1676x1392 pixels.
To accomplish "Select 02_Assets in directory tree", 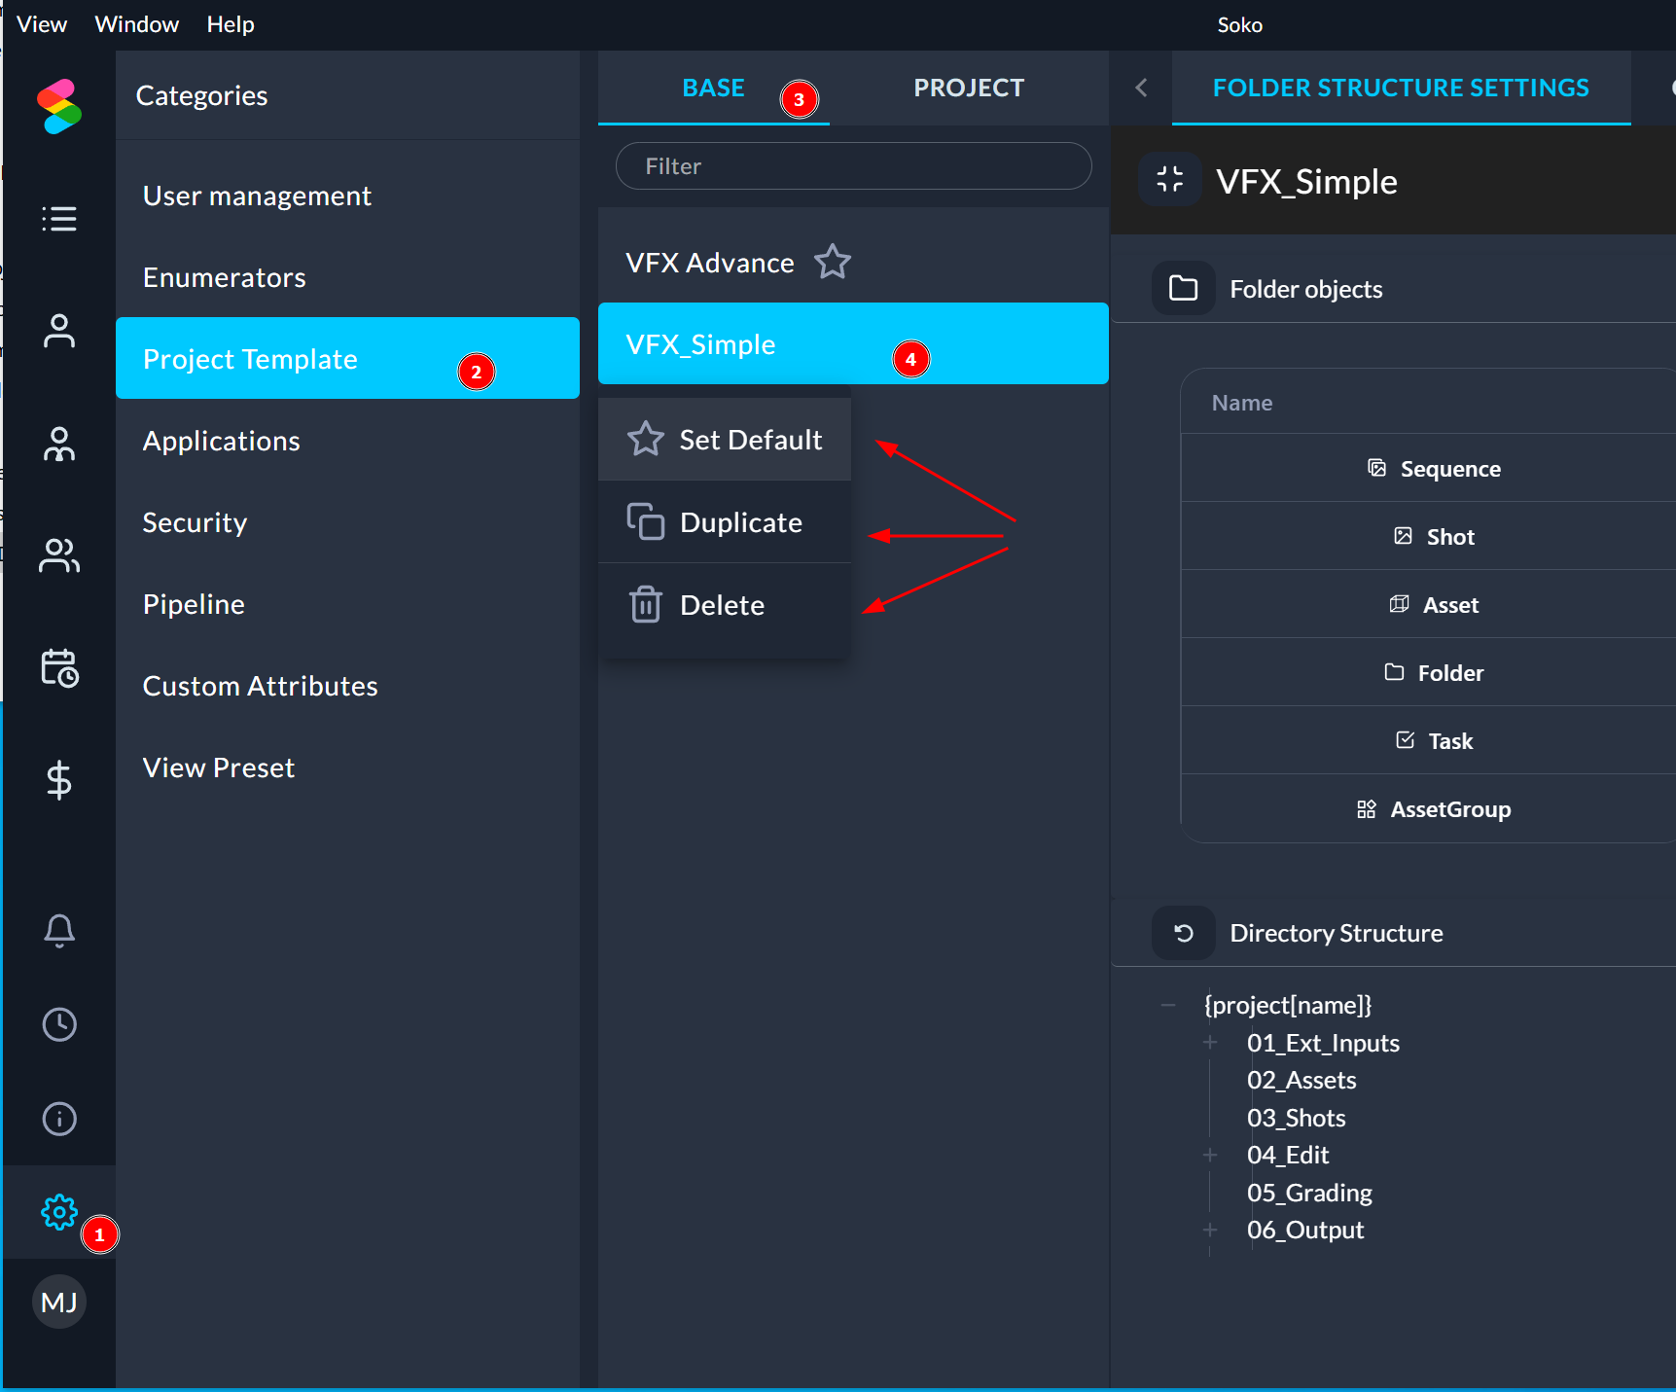I will tap(1302, 1080).
